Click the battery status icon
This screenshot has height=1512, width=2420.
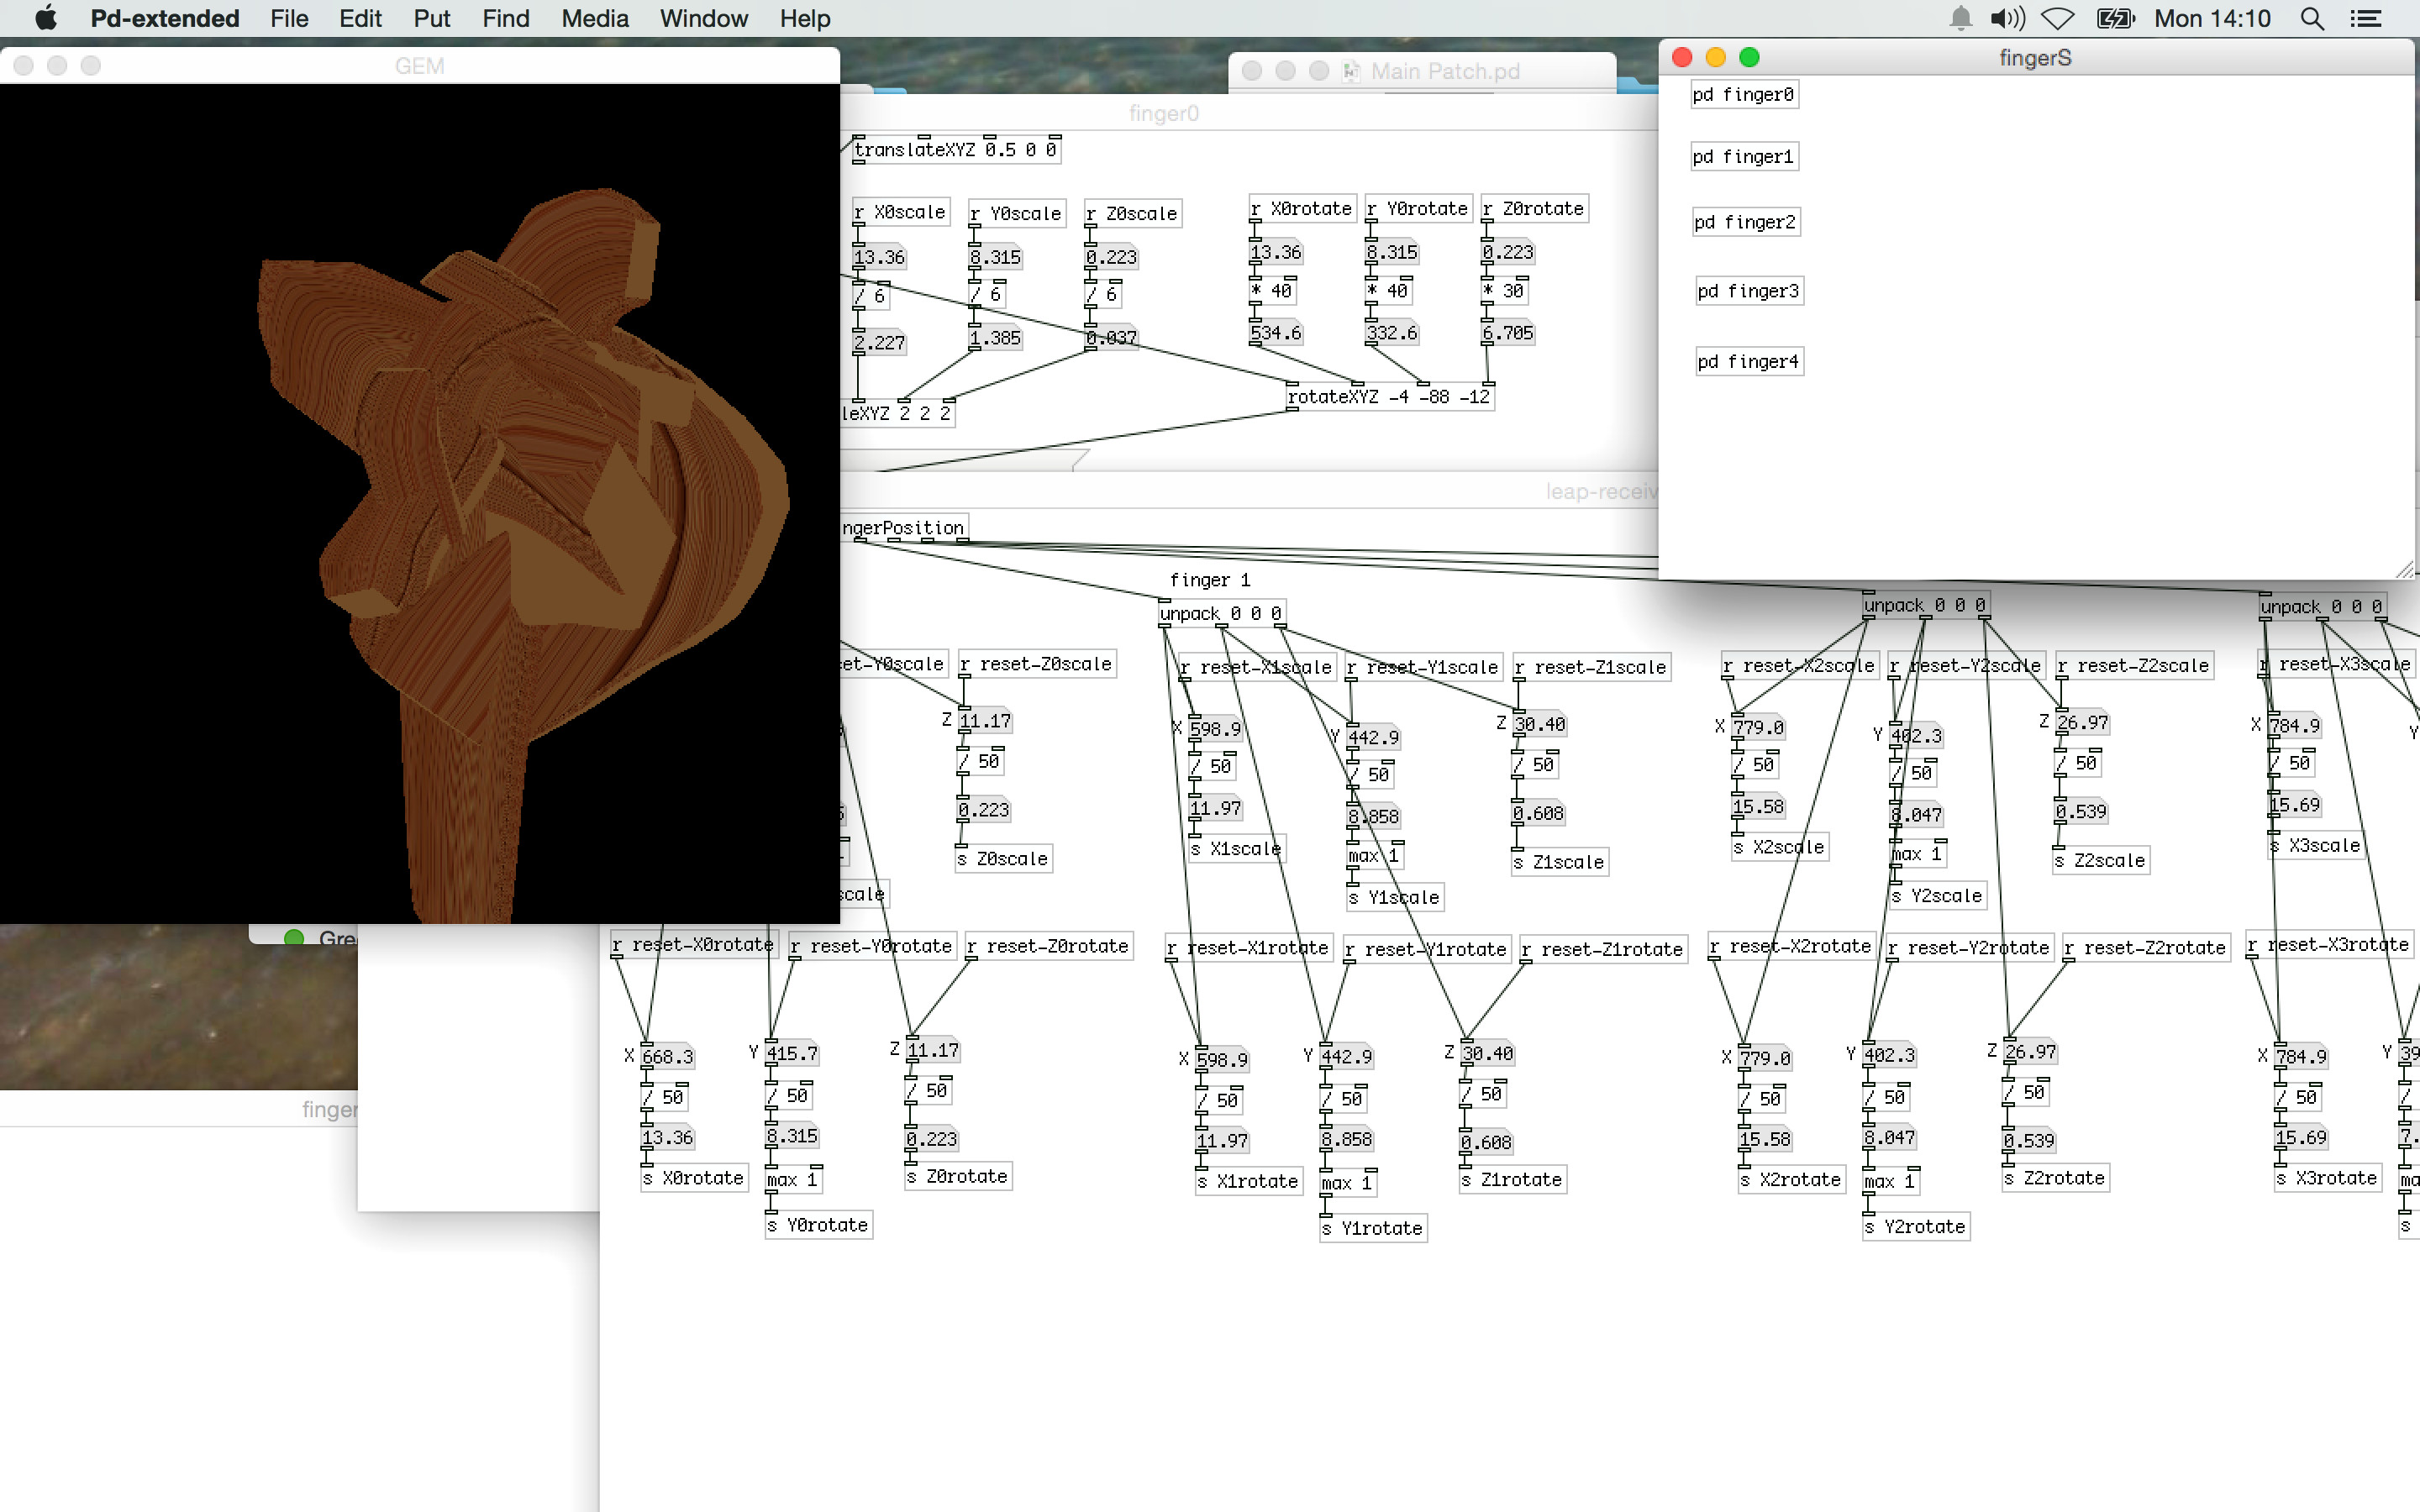[2115, 19]
